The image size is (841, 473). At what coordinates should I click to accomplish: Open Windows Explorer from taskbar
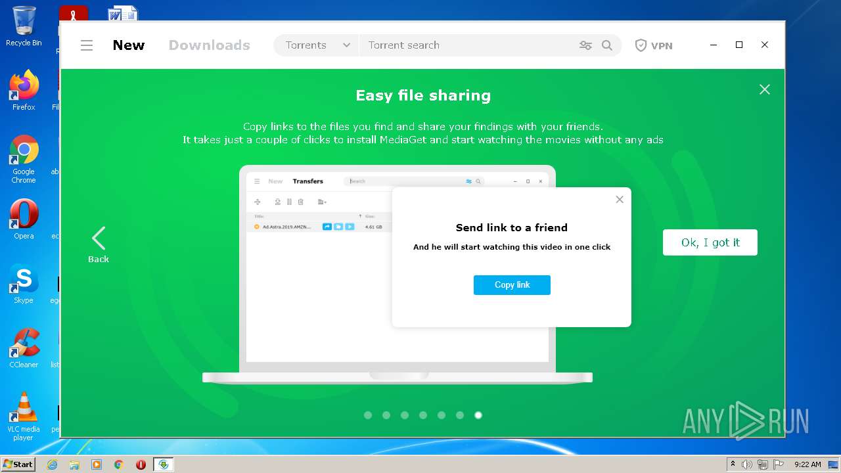tap(74, 464)
